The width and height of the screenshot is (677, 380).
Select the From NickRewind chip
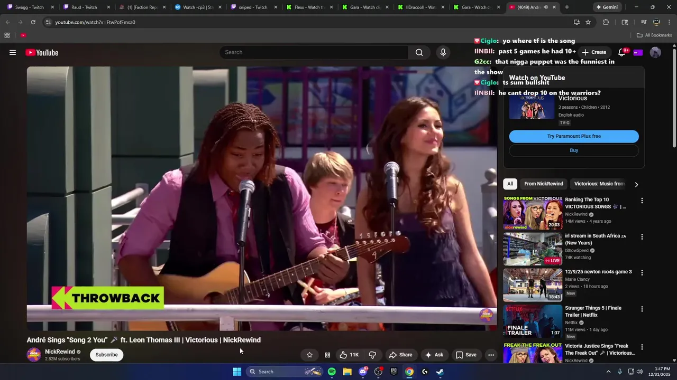[x=544, y=184]
